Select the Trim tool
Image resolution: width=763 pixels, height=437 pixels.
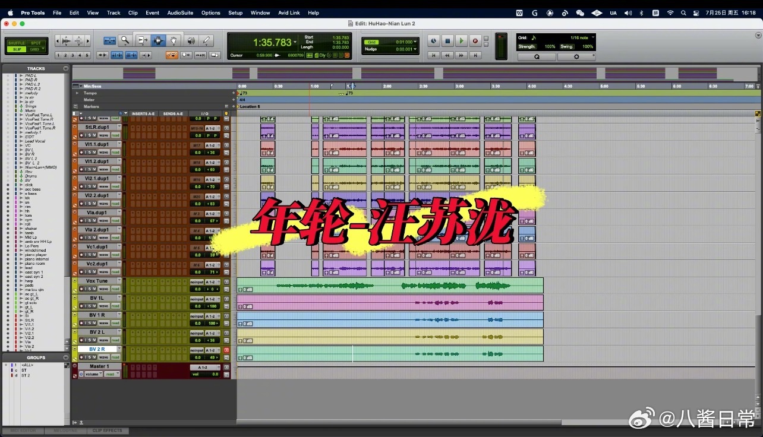click(x=142, y=40)
